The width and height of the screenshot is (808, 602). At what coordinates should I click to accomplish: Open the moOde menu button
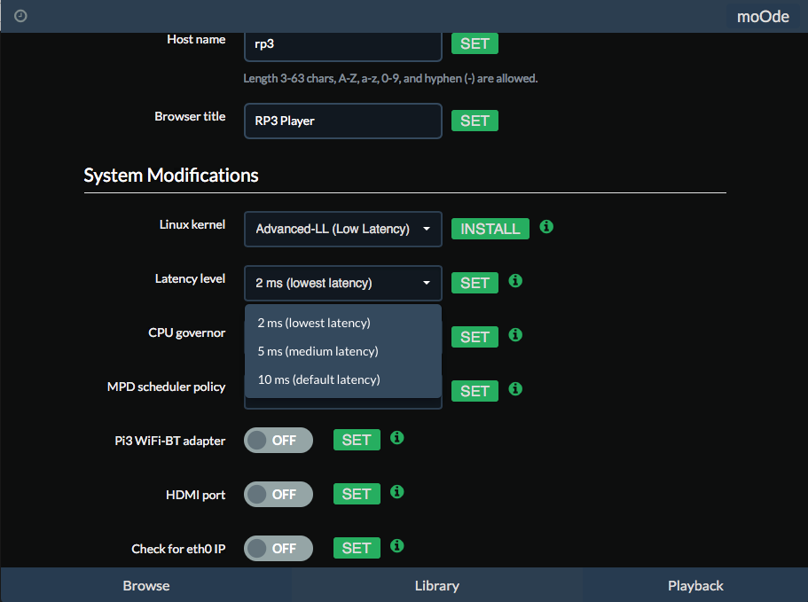(763, 17)
